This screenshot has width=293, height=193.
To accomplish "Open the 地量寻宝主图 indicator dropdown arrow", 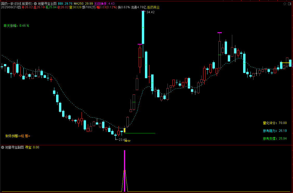I will [35, 4].
